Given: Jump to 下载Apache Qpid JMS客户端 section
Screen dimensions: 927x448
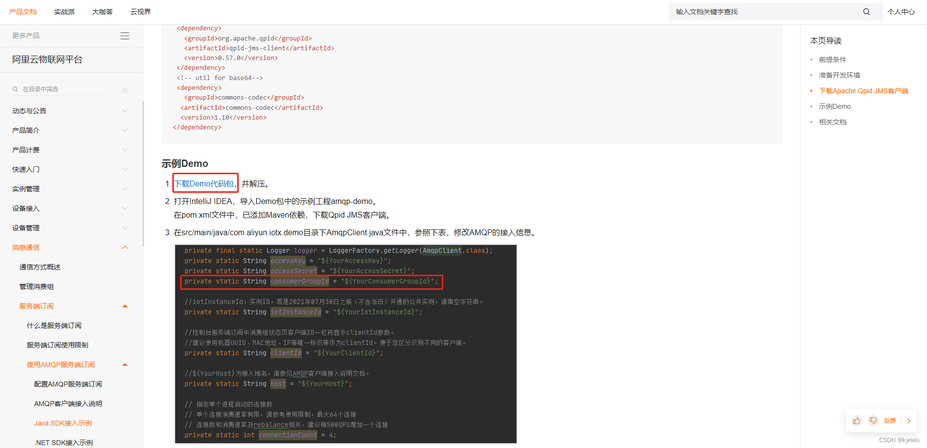Looking at the screenshot, I should 864,91.
